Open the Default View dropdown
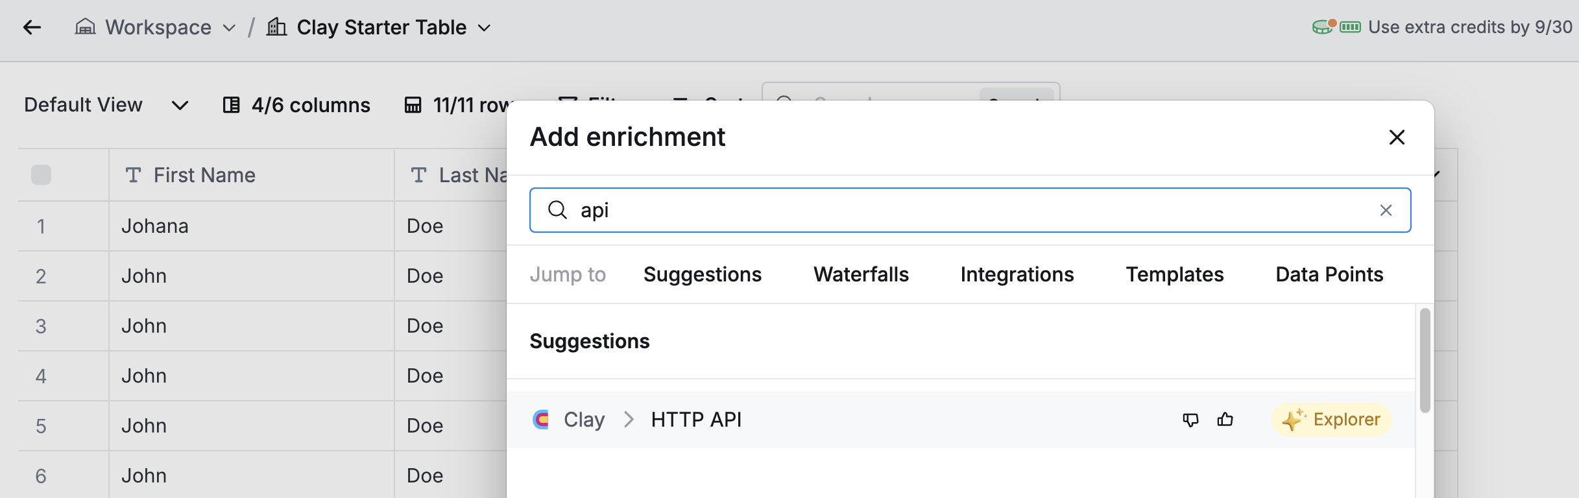This screenshot has width=1579, height=498. pyautogui.click(x=180, y=106)
